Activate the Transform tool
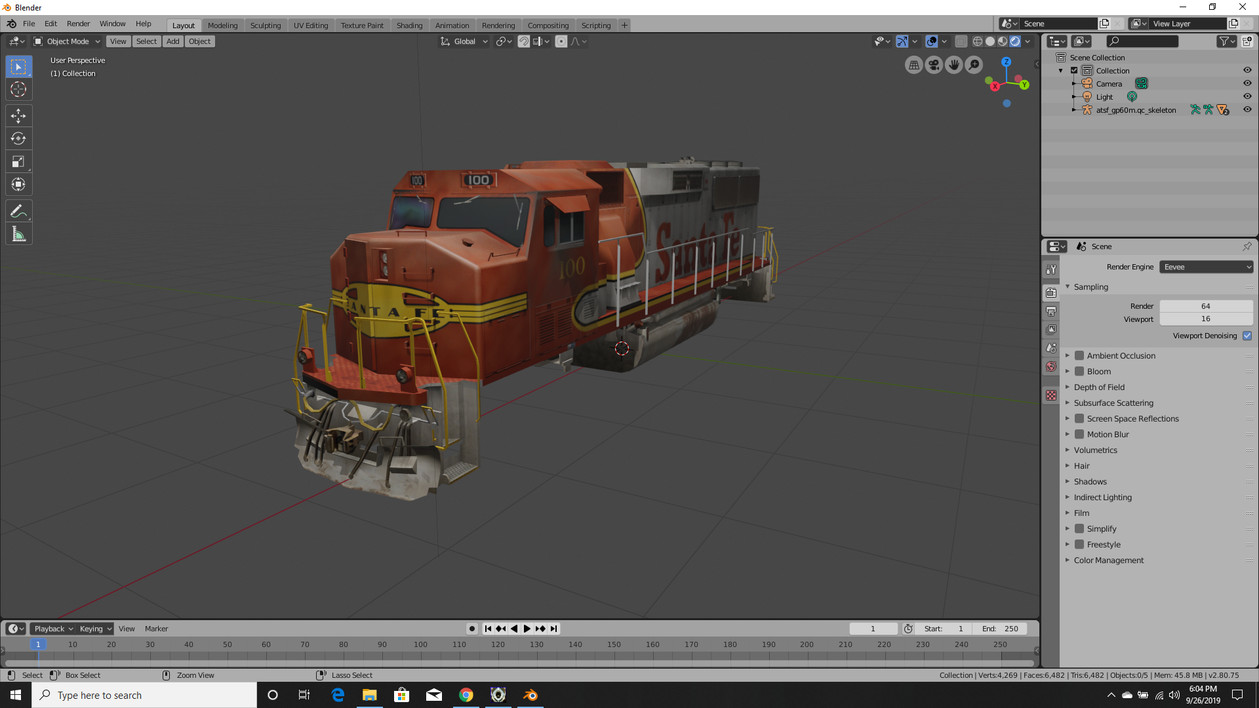The width and height of the screenshot is (1259, 708). 18,184
